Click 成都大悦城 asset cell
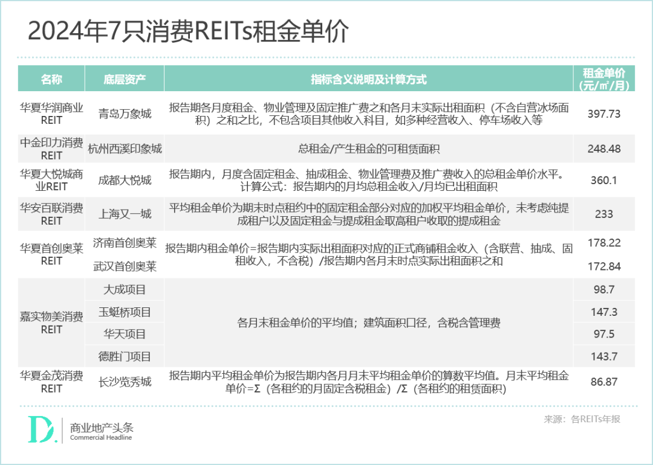 126,179
